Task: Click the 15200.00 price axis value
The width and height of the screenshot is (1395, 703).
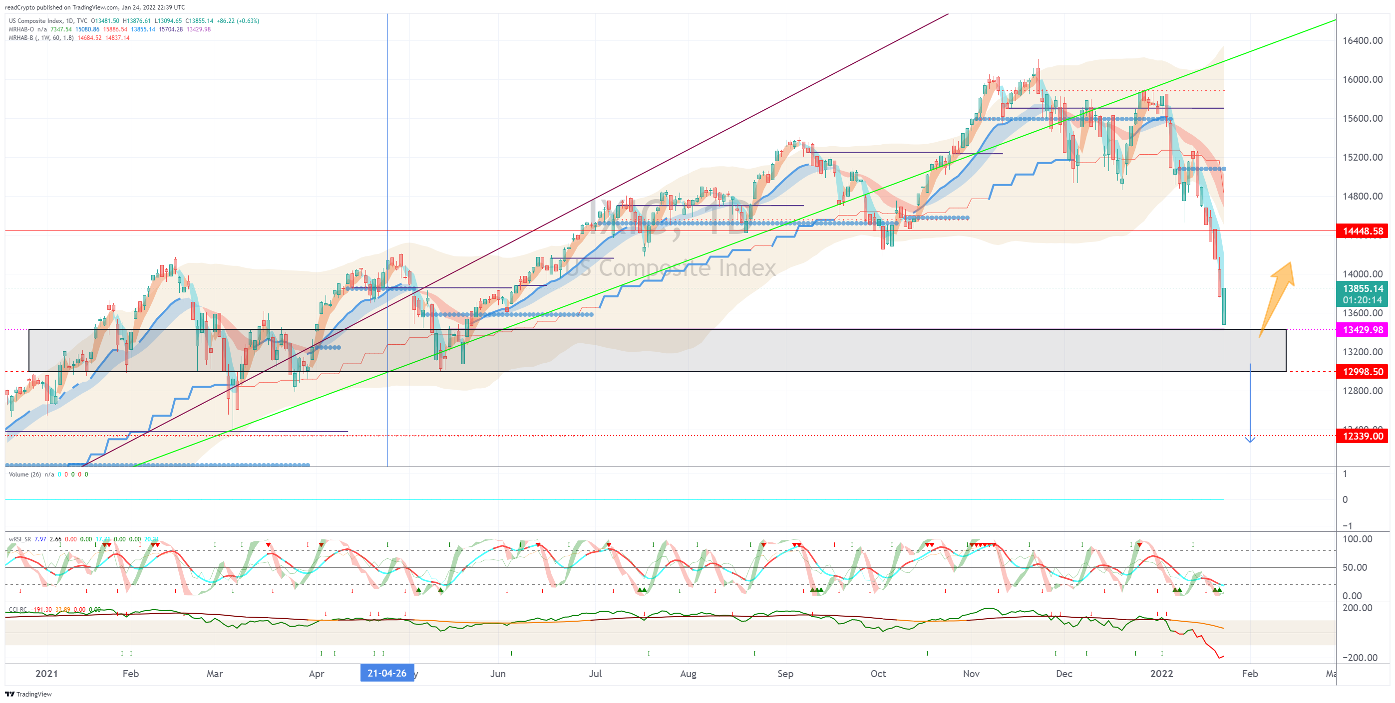Action: [1363, 158]
